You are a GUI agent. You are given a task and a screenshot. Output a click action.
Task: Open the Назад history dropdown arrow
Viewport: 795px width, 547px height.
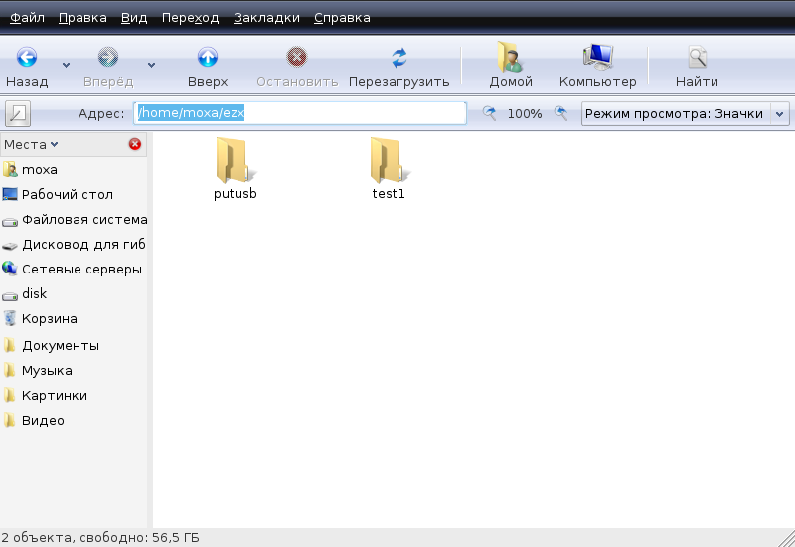[66, 65]
